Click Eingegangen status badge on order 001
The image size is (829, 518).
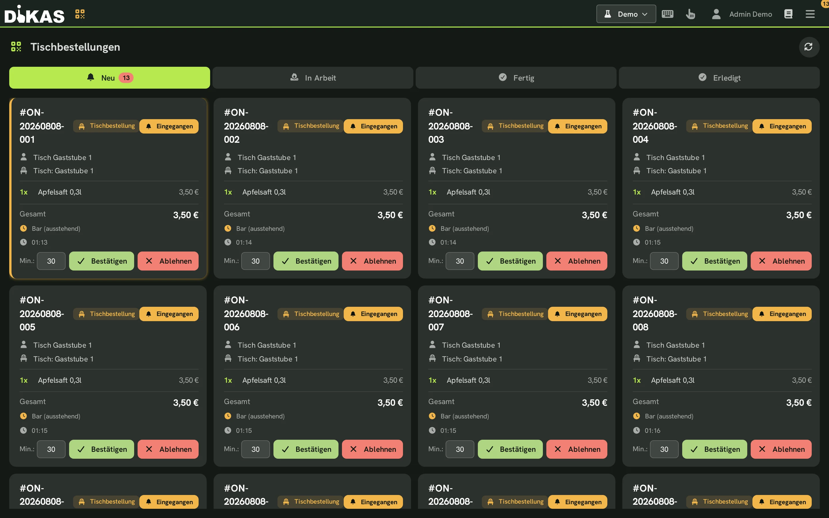(169, 126)
